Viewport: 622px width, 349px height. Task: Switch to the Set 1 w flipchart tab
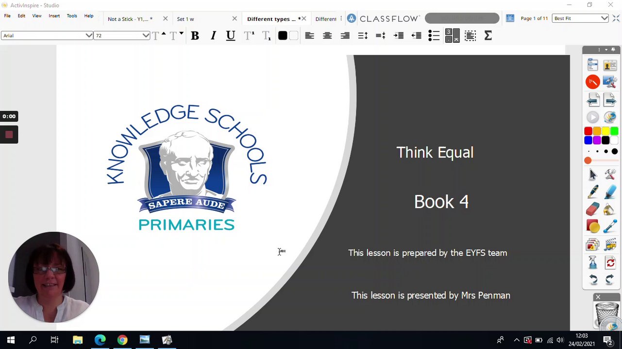[185, 19]
